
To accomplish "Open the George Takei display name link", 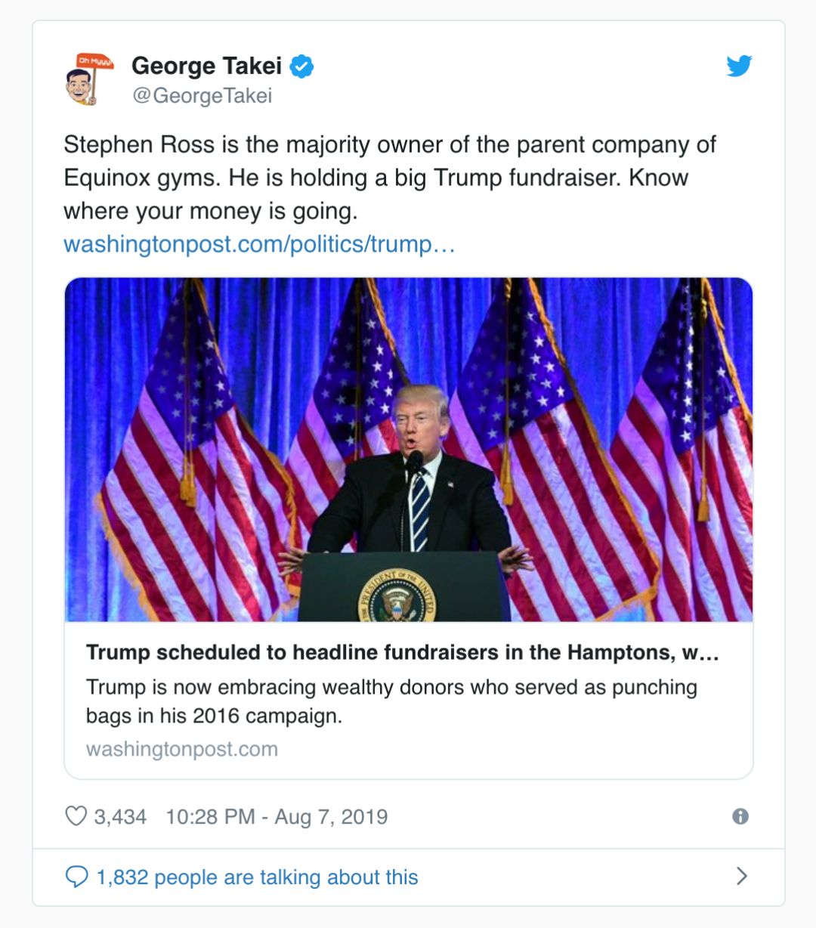I will 206,66.
